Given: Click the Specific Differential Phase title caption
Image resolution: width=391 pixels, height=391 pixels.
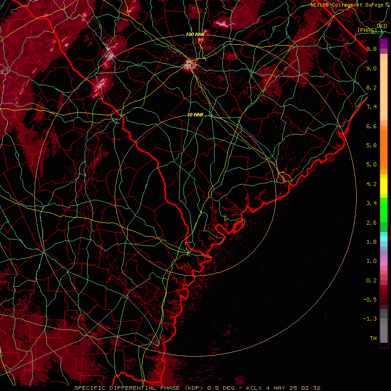Looking at the screenshot, I should point(139,388).
